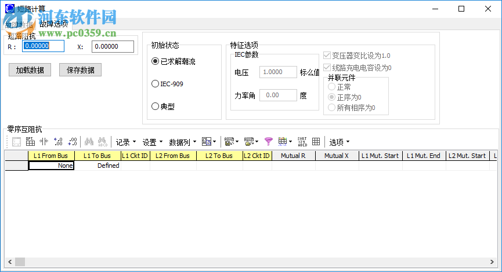502x272 pixels.
Task: Click the AUX save file icon
Action: pyautogui.click(x=229, y=142)
